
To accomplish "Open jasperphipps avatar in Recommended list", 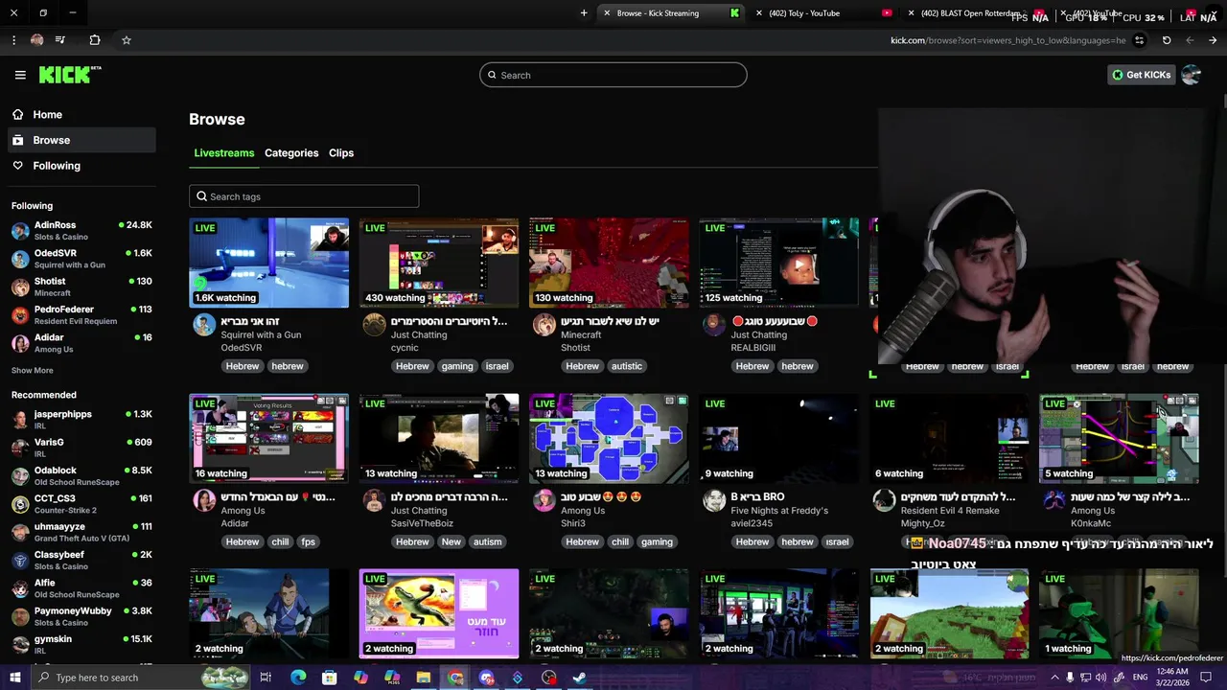I will click(20, 420).
